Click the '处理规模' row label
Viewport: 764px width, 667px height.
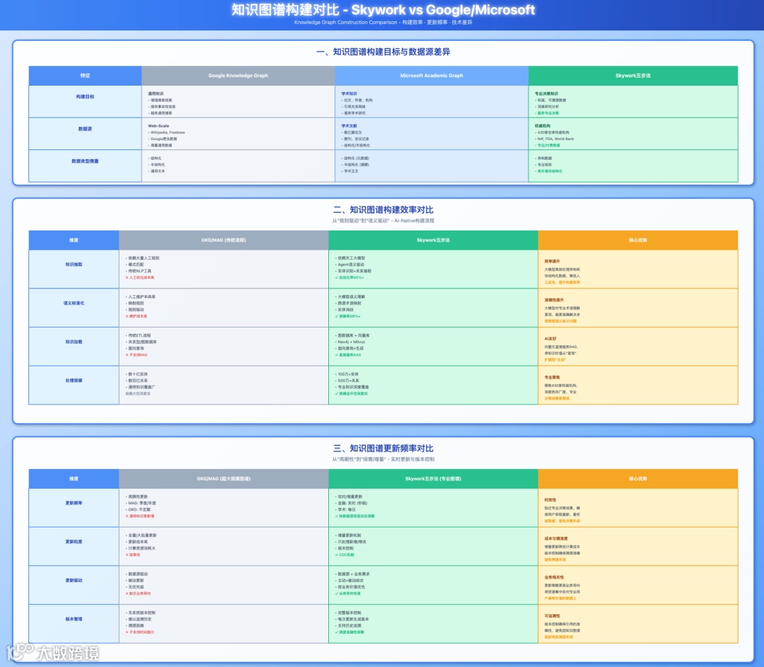[x=74, y=381]
